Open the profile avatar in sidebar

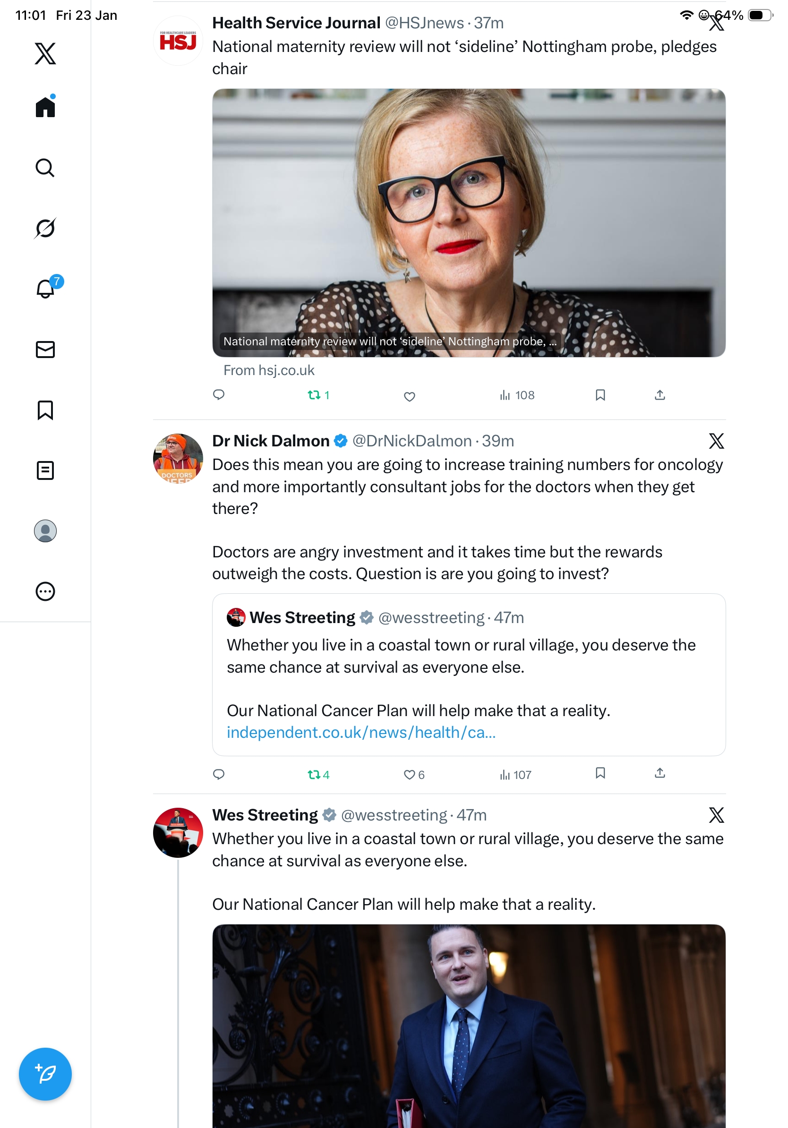[45, 530]
